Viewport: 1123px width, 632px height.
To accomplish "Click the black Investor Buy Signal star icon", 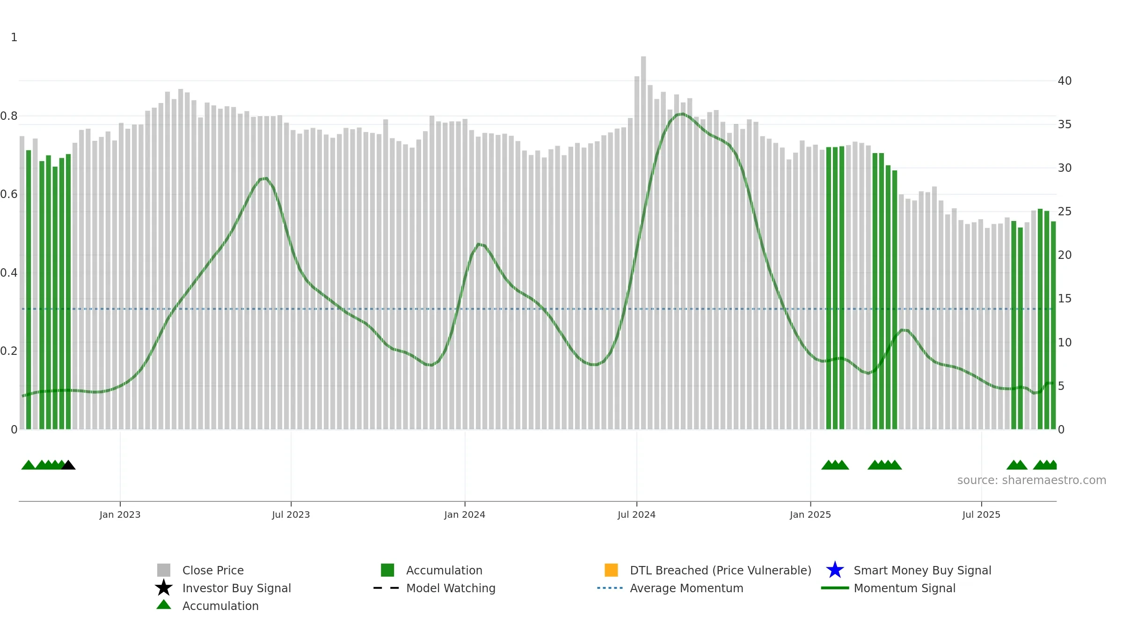I will click(164, 588).
